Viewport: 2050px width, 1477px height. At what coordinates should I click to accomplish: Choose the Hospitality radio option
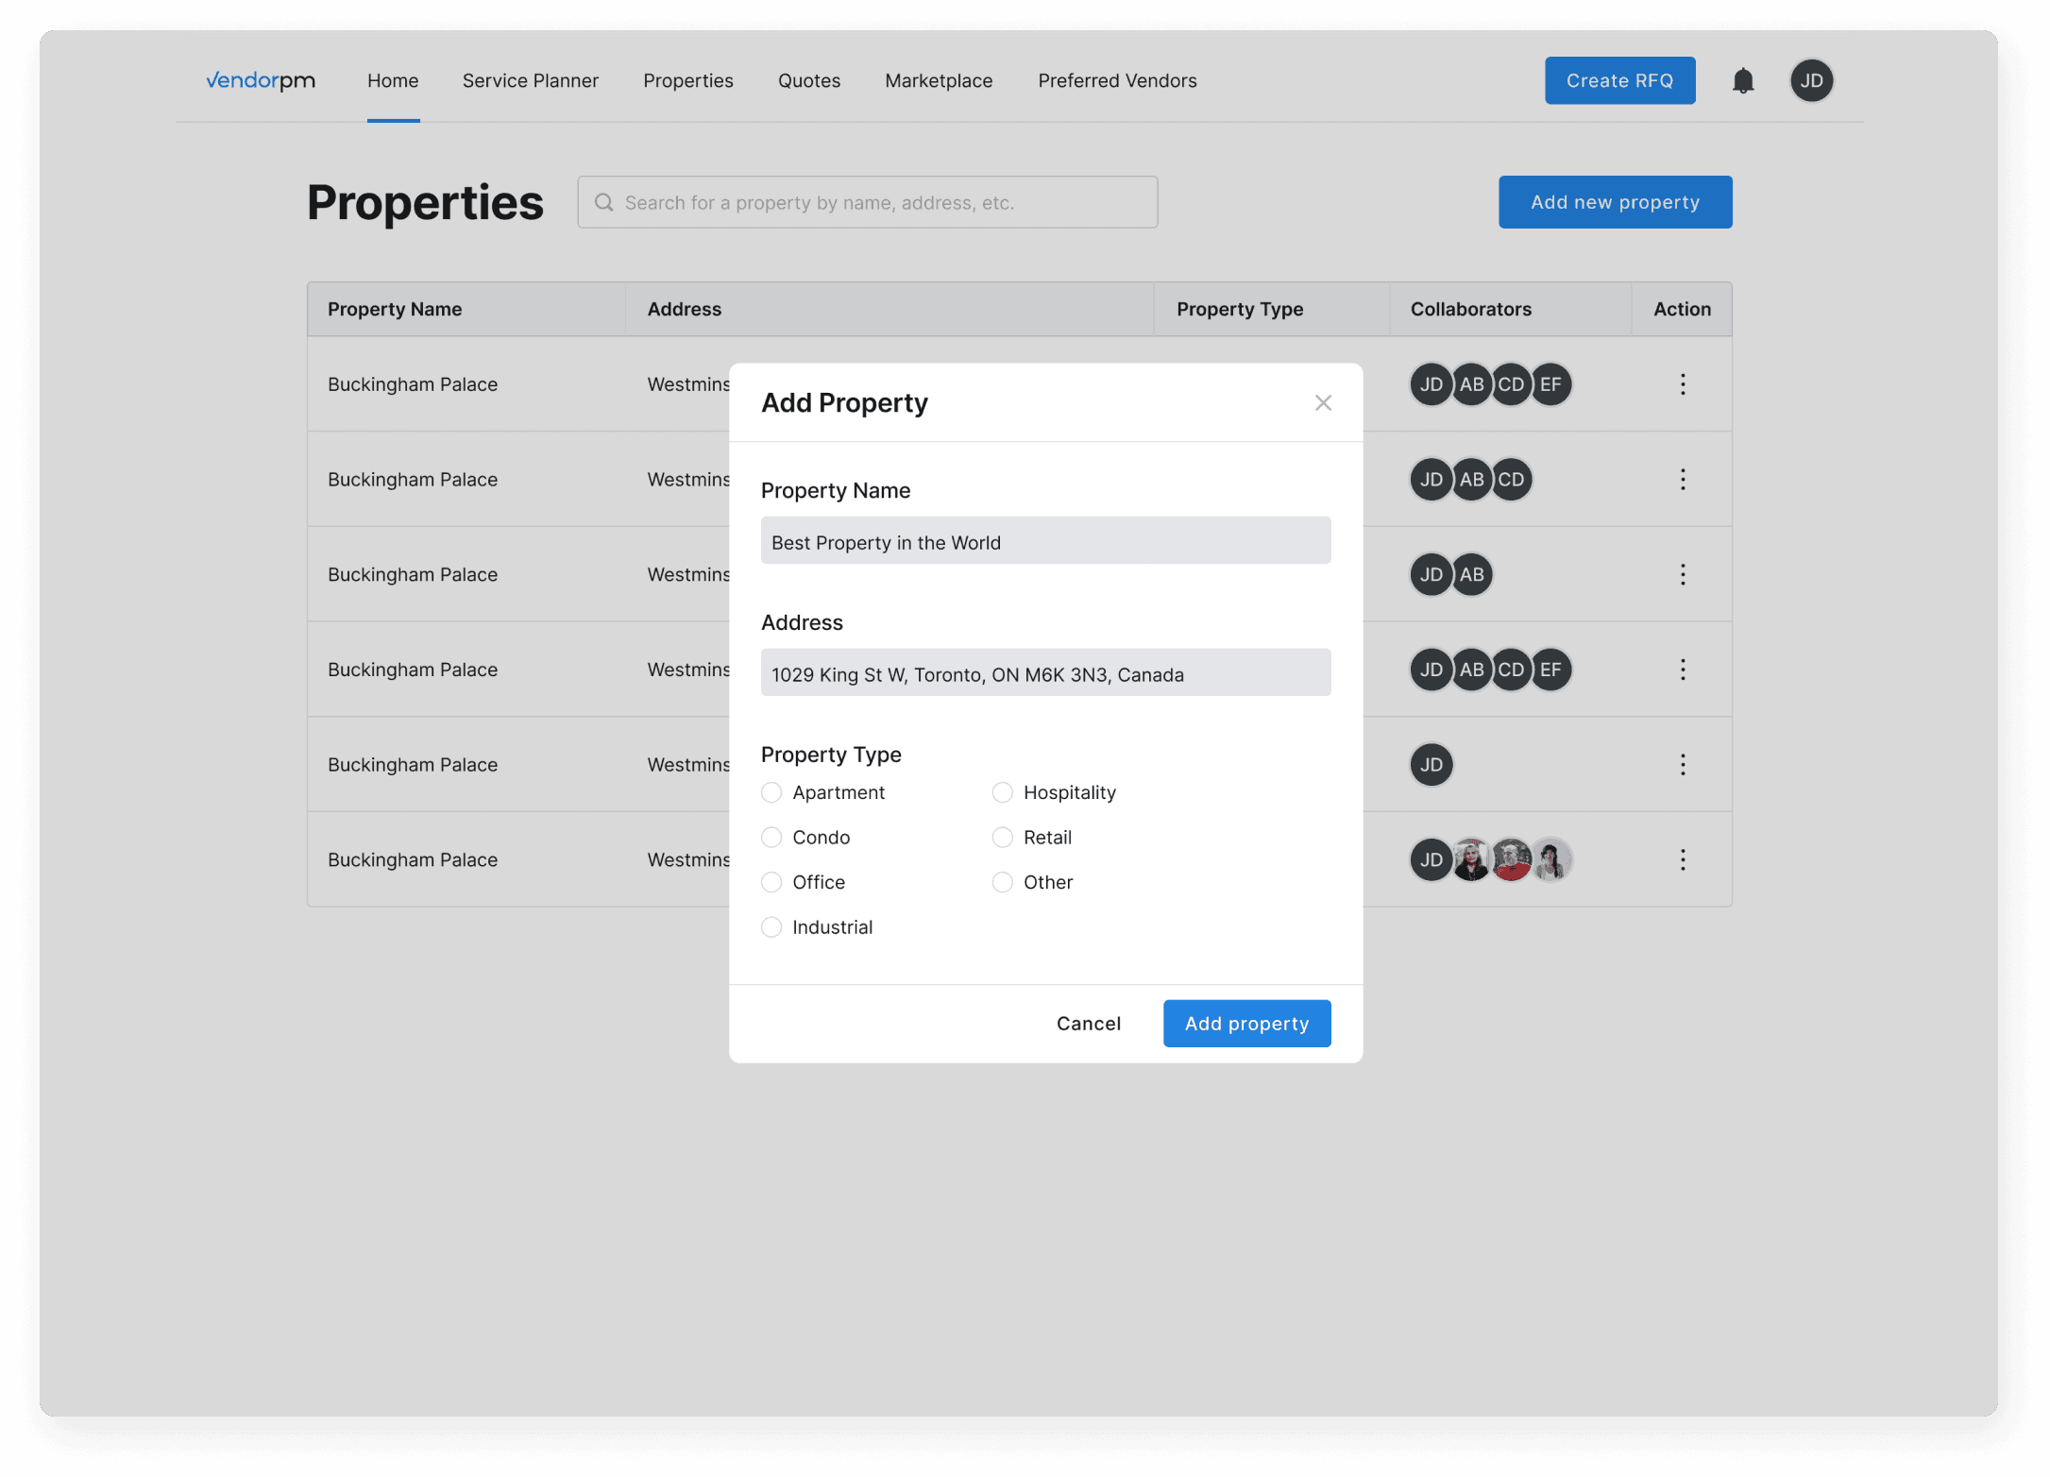(1002, 792)
